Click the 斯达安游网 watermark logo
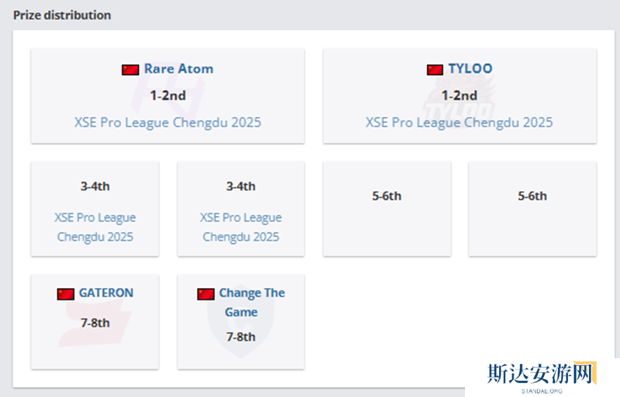This screenshot has width=620, height=397. pyautogui.click(x=542, y=375)
